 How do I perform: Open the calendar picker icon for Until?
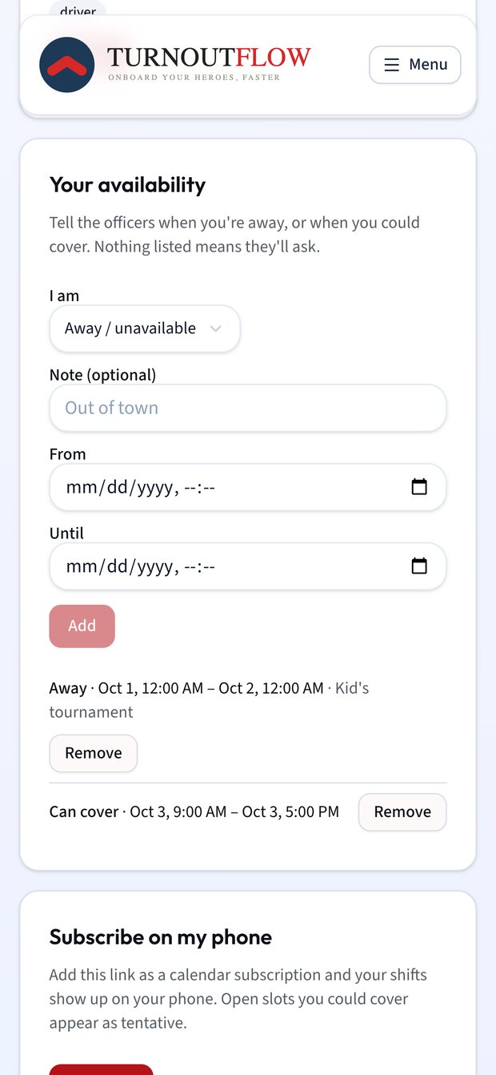(x=419, y=566)
